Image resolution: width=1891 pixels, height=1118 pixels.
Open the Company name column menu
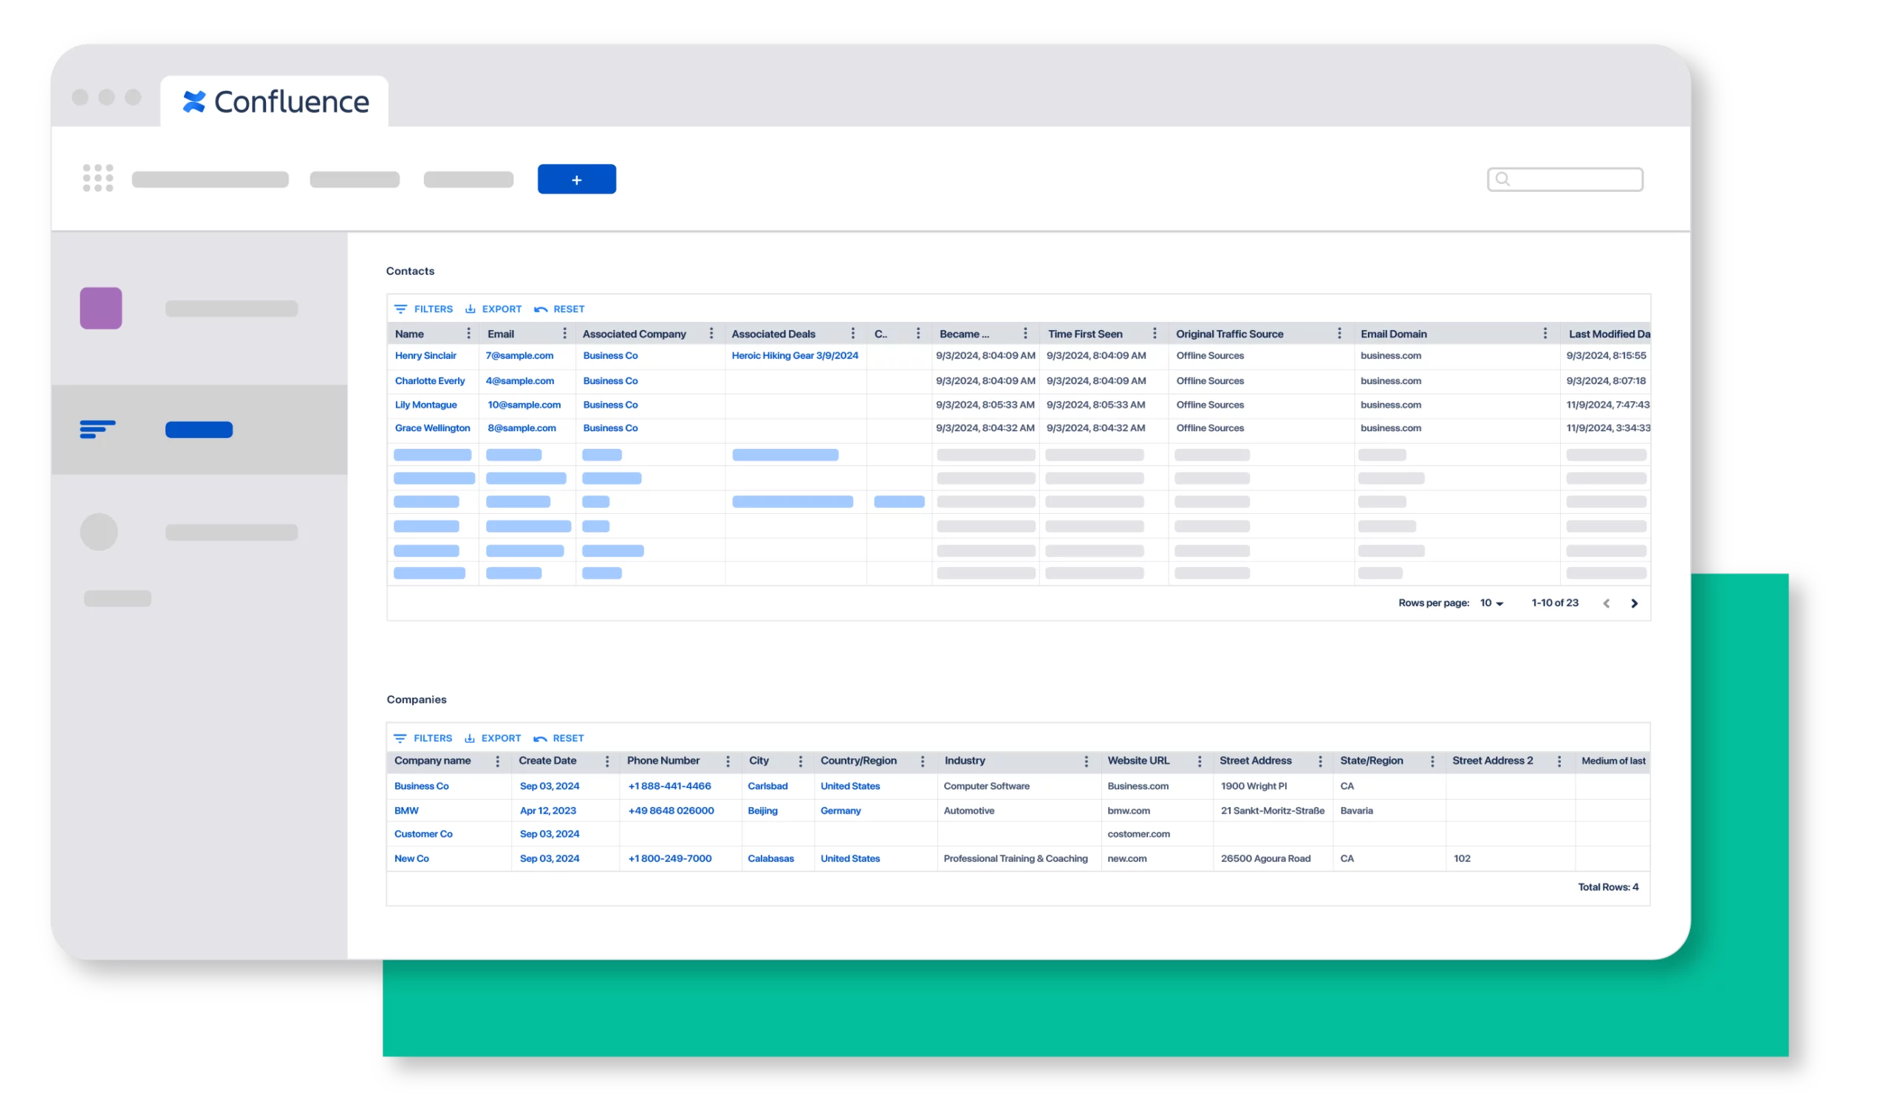click(497, 761)
